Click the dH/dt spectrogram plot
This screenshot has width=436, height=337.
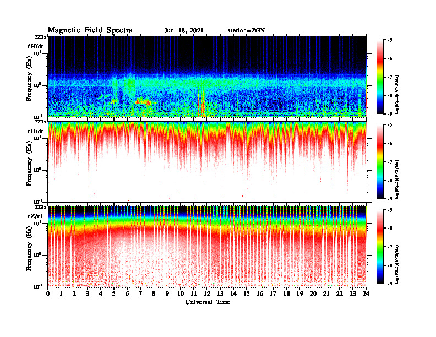tap(207, 77)
